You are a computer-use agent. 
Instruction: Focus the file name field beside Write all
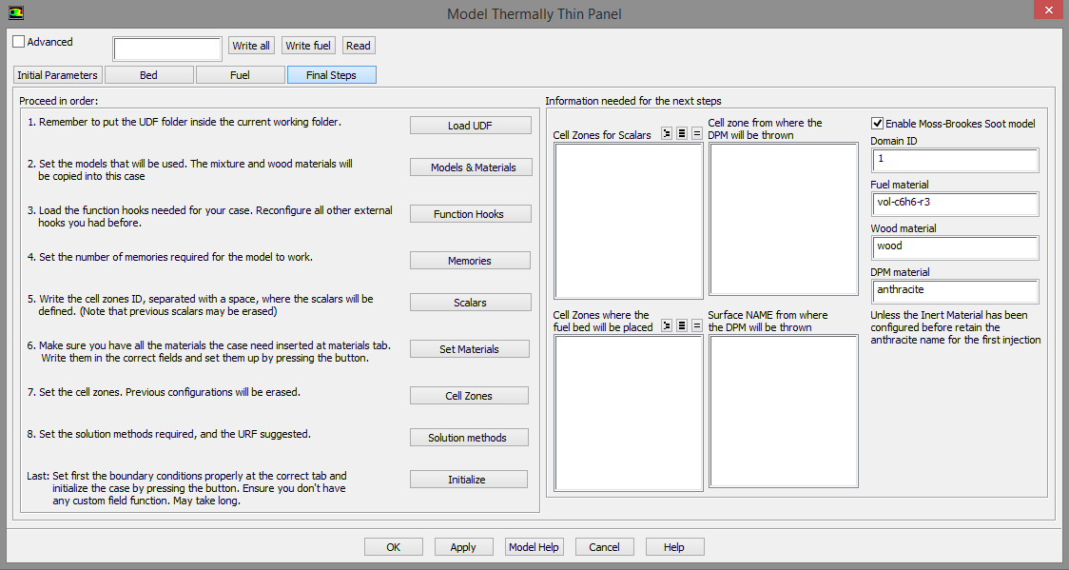pyautogui.click(x=167, y=49)
